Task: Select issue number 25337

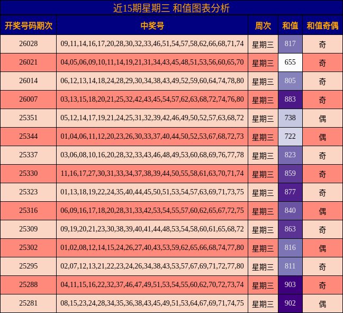Action: 29,155
